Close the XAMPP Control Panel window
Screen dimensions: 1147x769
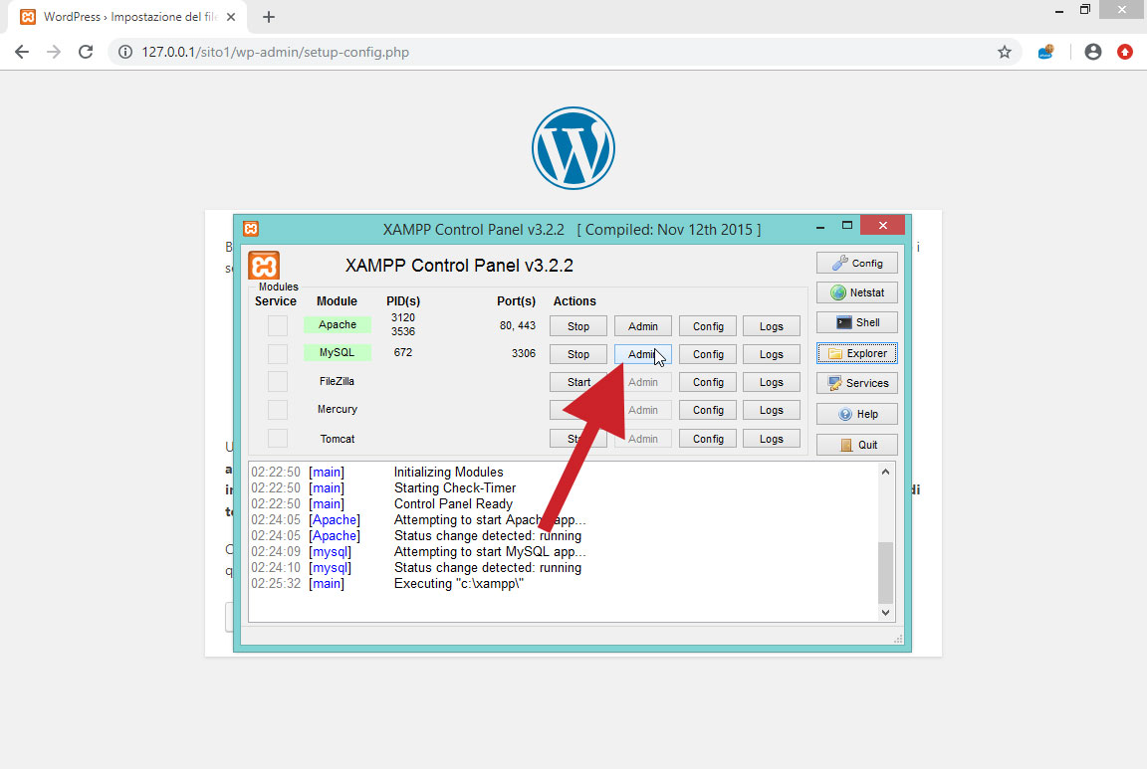point(883,225)
